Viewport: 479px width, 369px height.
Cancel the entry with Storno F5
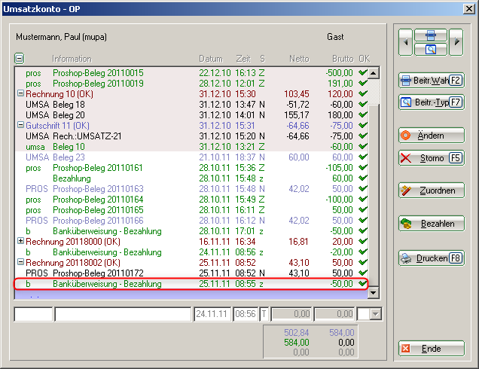pyautogui.click(x=432, y=157)
